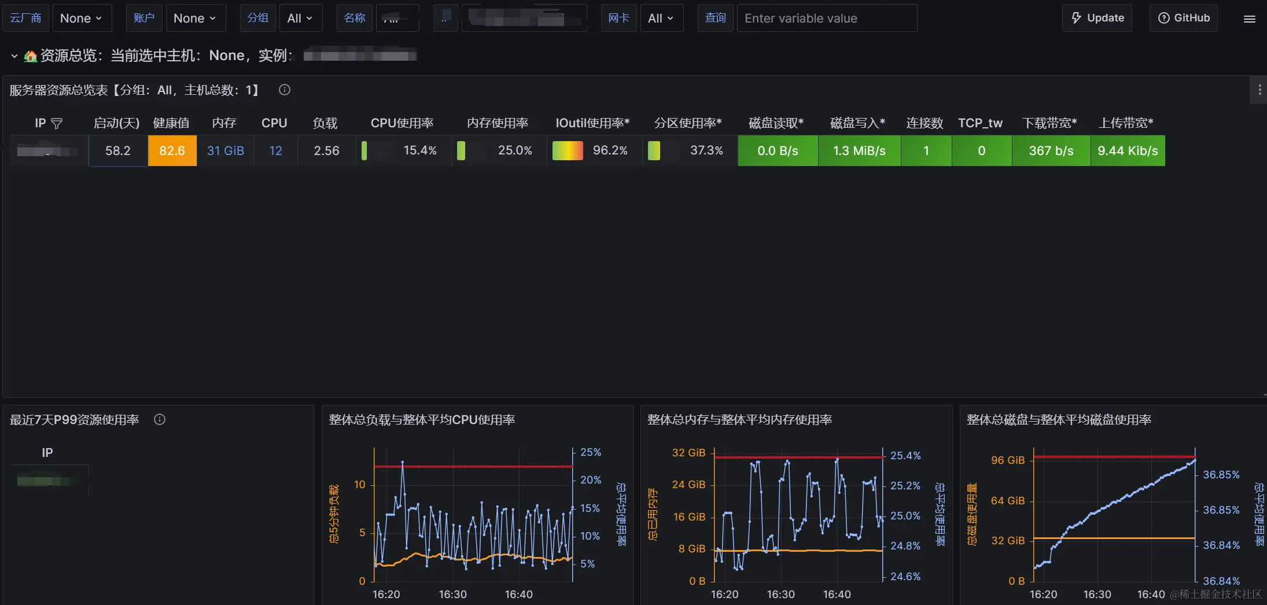This screenshot has height=605, width=1267.
Task: Click the IP column filter icon
Action: pyautogui.click(x=57, y=123)
